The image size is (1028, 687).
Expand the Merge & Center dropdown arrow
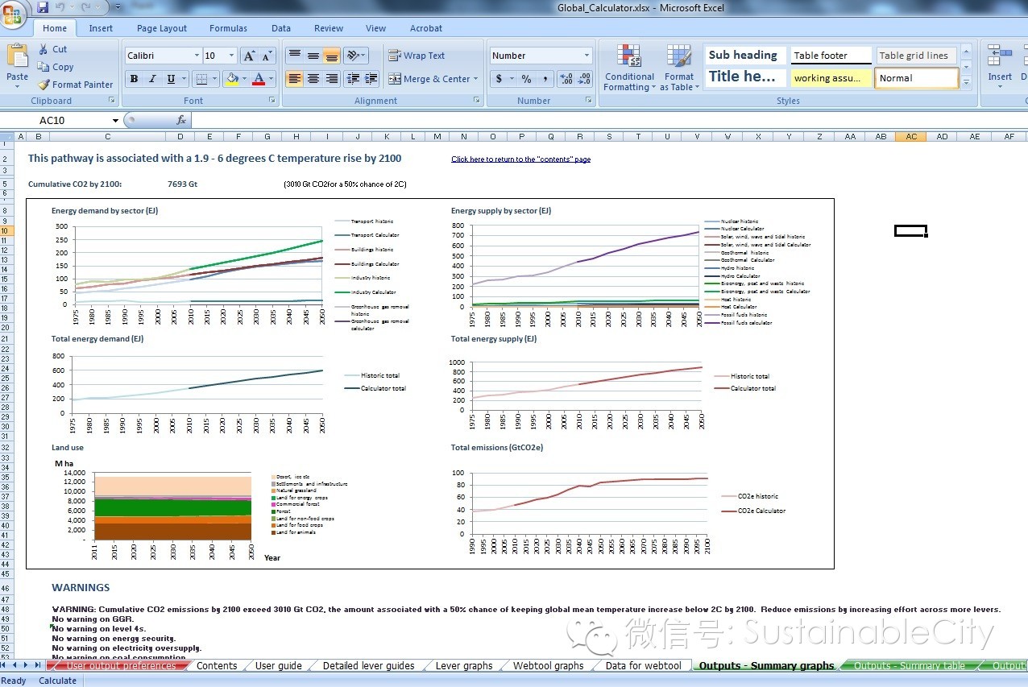[476, 79]
